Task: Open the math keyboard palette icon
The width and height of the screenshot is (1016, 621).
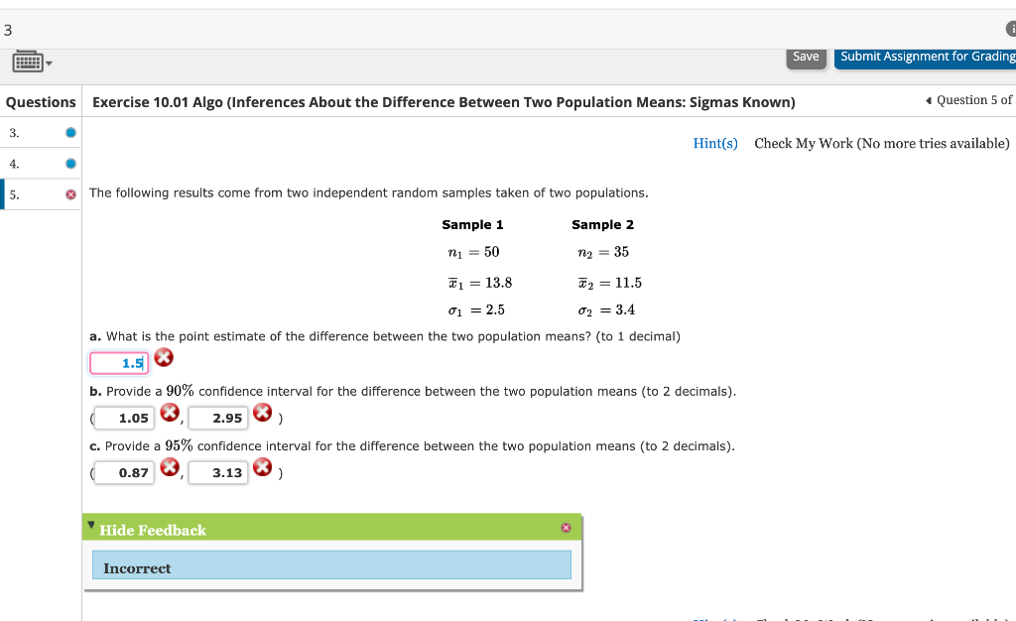Action: 30,62
